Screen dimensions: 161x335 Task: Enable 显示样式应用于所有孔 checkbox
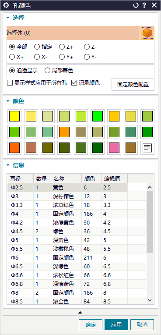coord(10,83)
